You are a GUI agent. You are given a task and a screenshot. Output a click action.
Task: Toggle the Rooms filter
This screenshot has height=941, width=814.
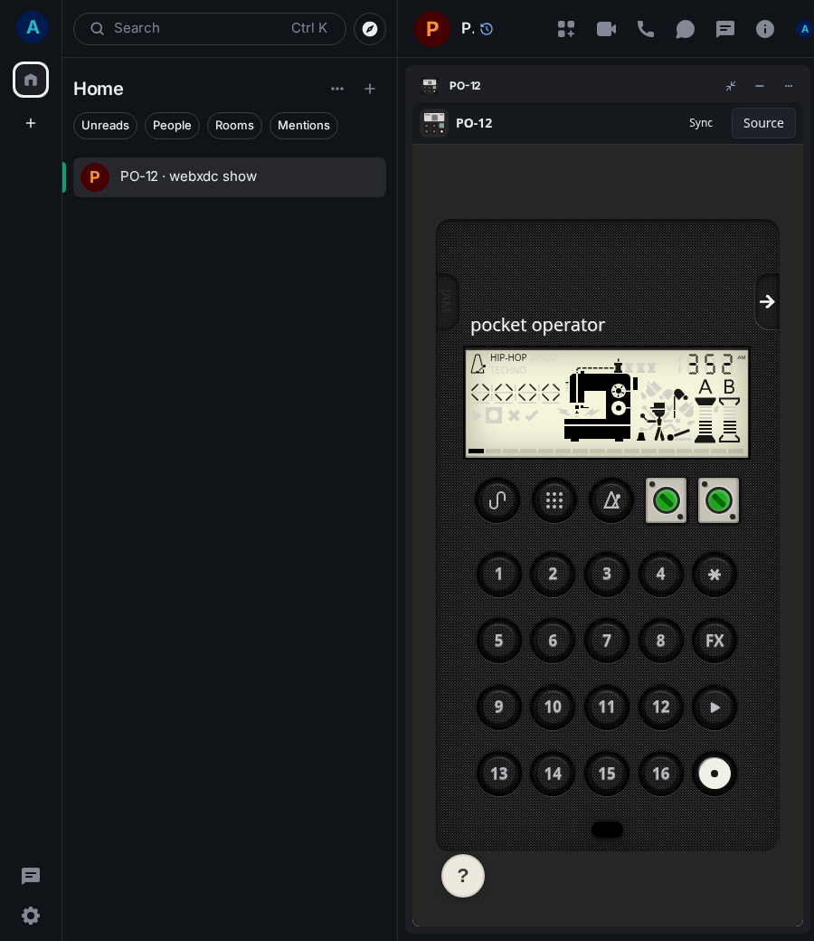(x=234, y=126)
